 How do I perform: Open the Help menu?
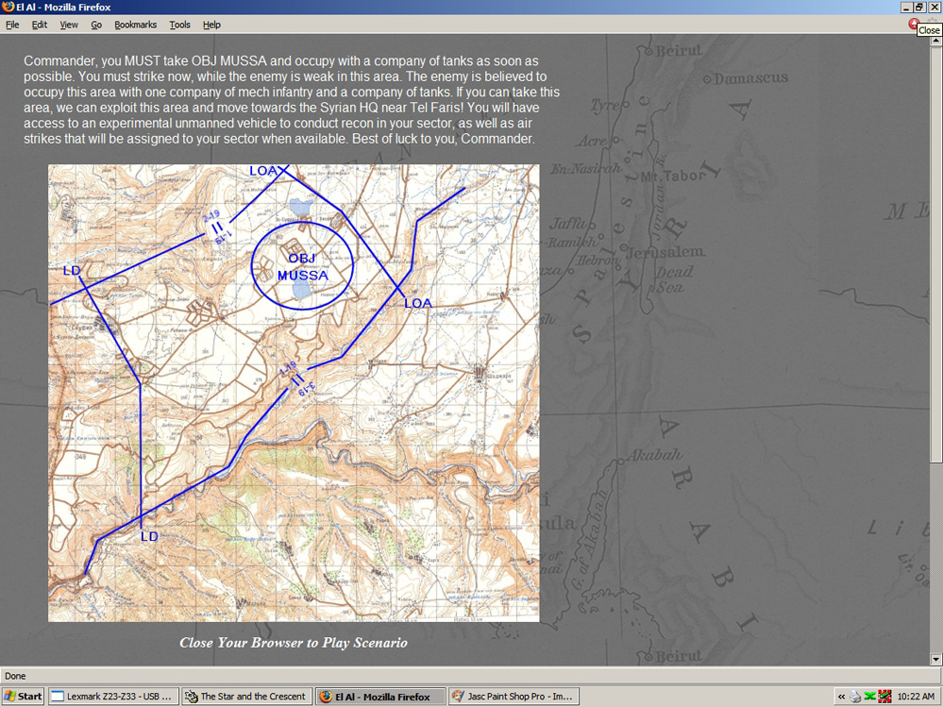[211, 25]
